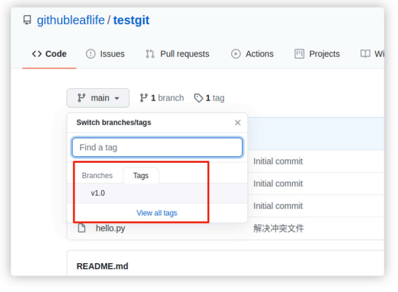Open the View all tags link
This screenshot has width=398, height=292.
point(157,213)
